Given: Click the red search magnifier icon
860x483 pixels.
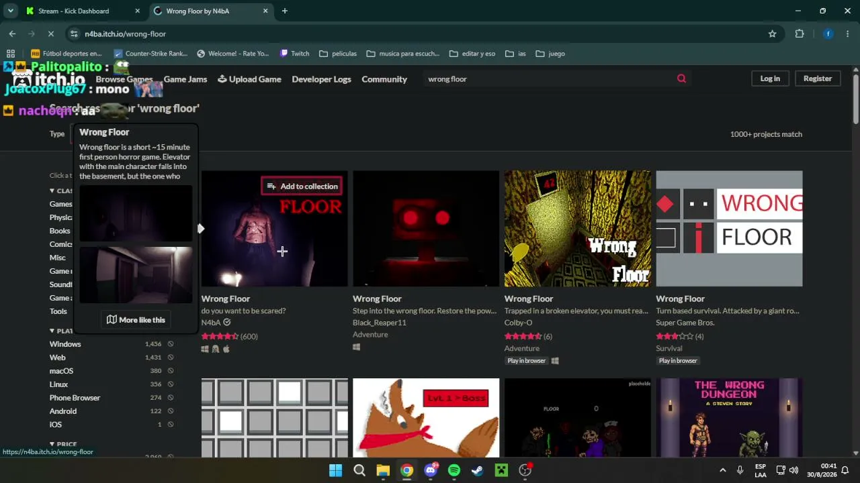Looking at the screenshot, I should coord(681,78).
